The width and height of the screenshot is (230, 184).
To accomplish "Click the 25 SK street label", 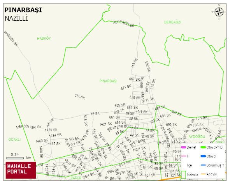I will (x=133, y=119).
